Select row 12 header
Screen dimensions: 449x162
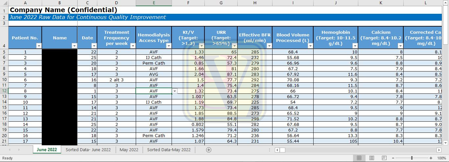pyautogui.click(x=4, y=91)
